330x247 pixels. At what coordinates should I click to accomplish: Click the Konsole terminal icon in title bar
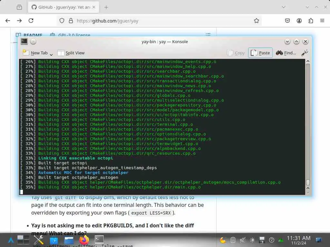tap(24, 41)
